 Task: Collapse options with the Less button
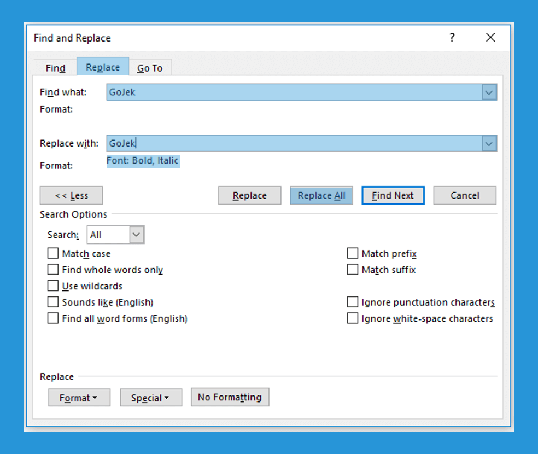pos(72,195)
